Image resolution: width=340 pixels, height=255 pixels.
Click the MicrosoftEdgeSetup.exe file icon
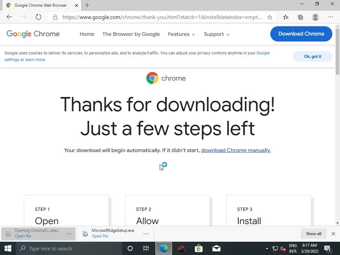point(85,234)
